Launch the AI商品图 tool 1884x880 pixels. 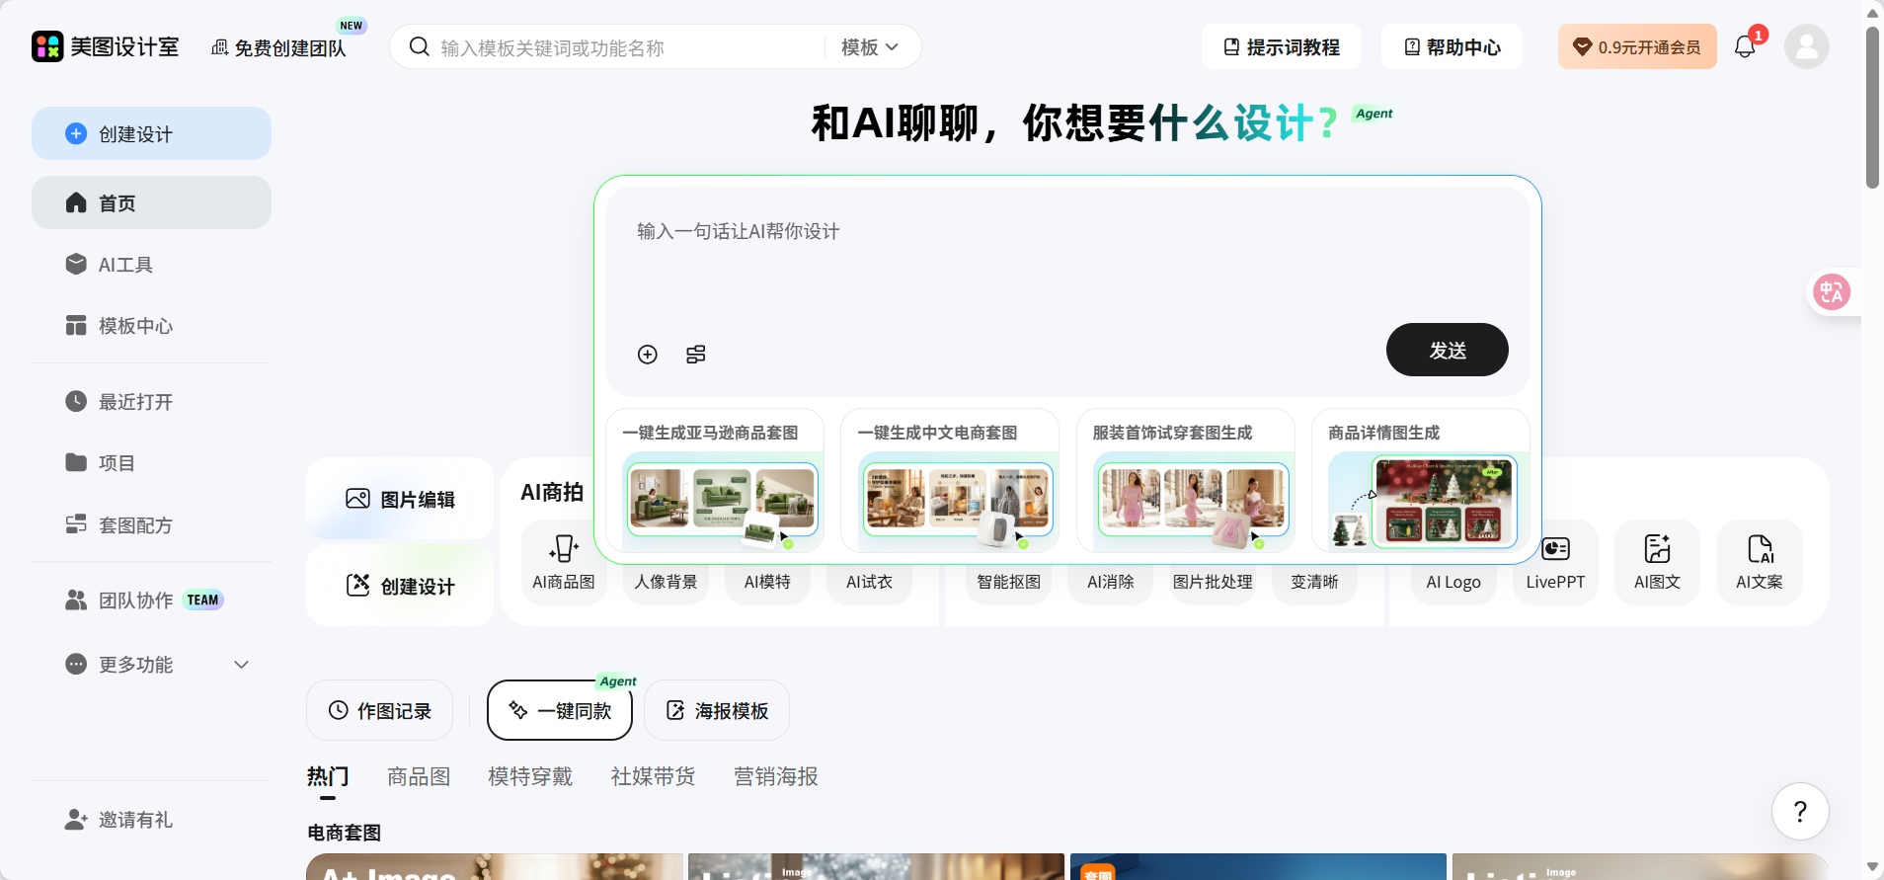coord(564,563)
